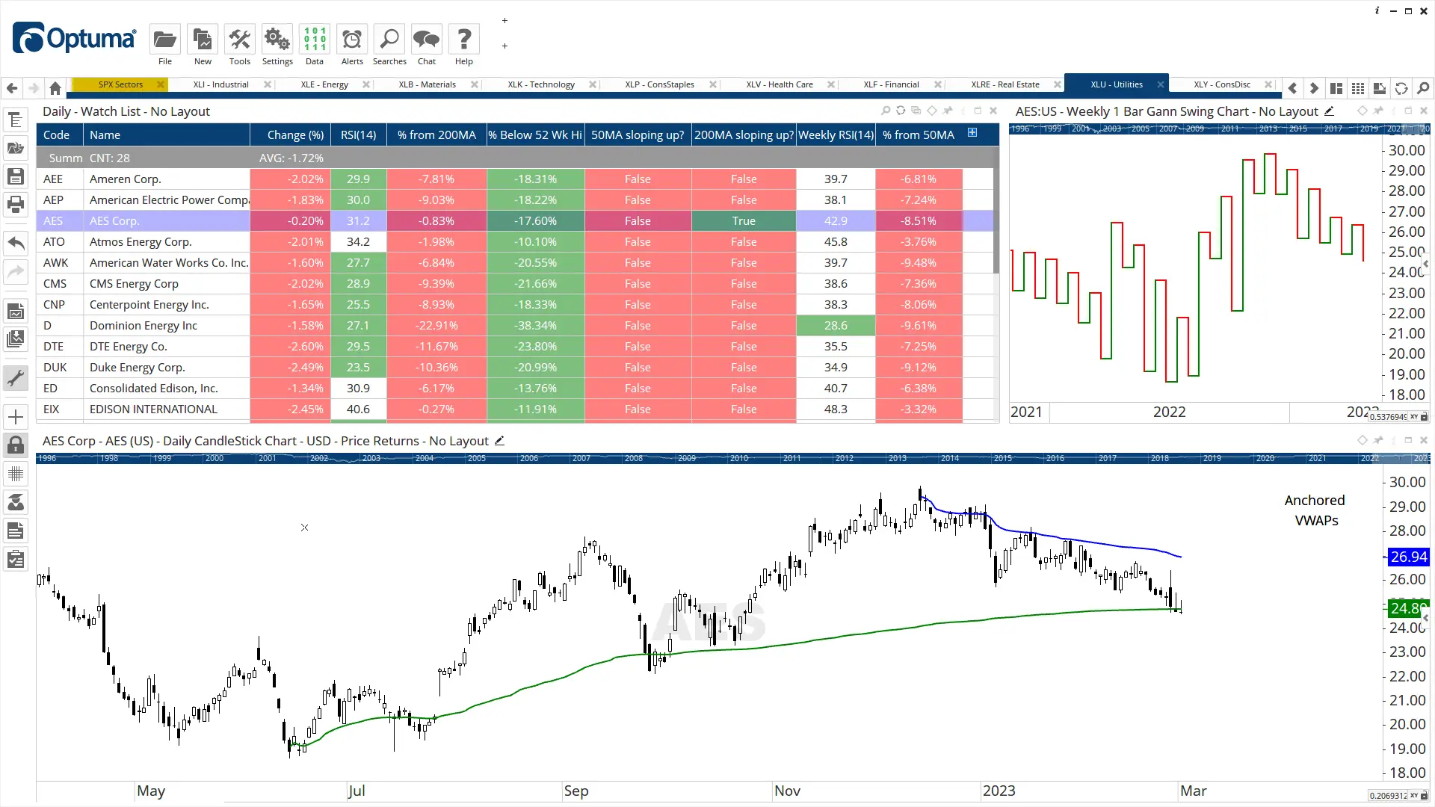Edit Gann Swing Chart title with pencil icon
Screen dimensions: 1435x807
tap(1329, 111)
